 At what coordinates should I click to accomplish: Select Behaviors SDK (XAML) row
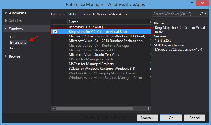point(101,26)
